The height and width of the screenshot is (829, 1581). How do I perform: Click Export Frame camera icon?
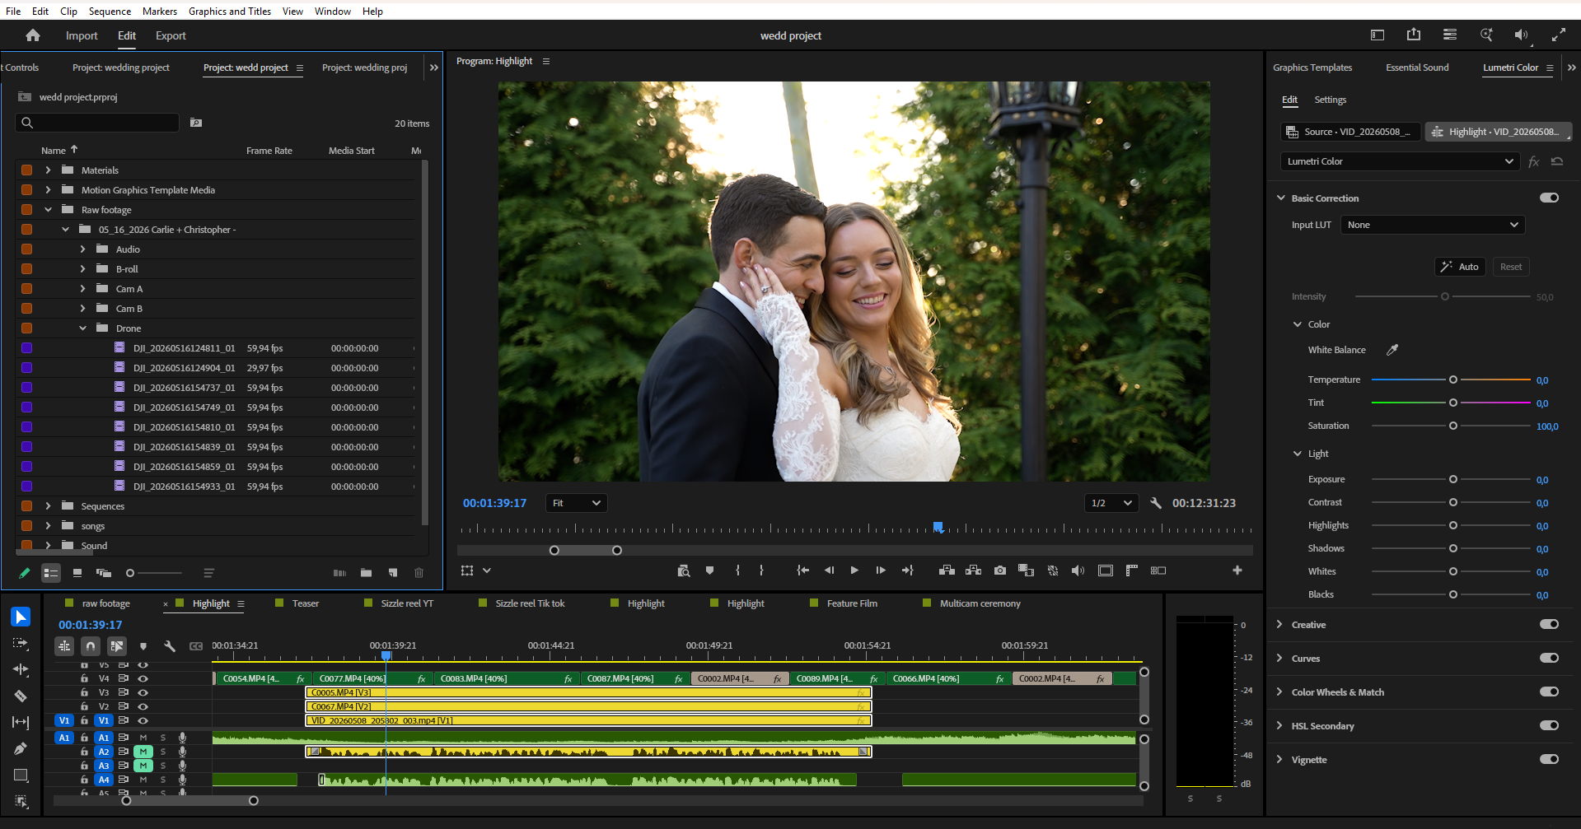click(999, 571)
